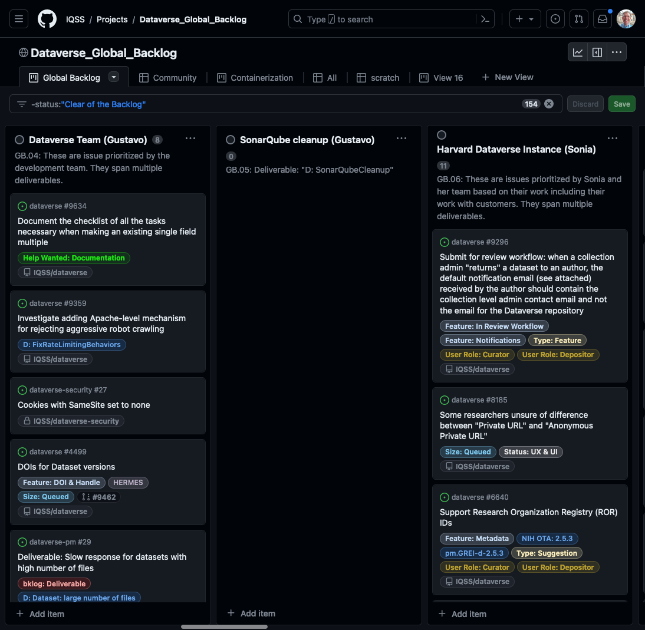
Task: Open the project Insights chart icon
Action: 578,52
